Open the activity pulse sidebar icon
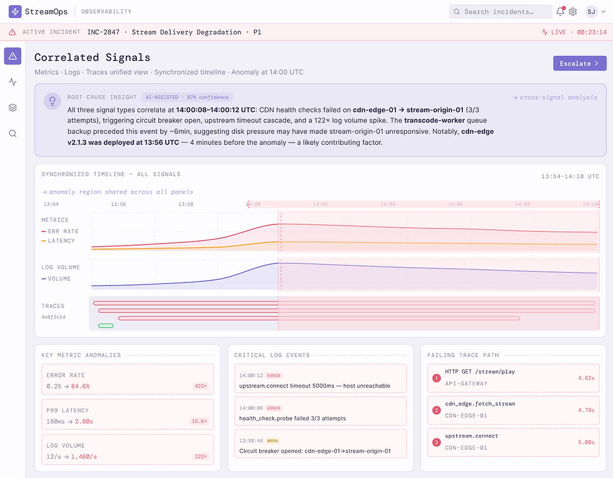The image size is (613, 478). [13, 82]
